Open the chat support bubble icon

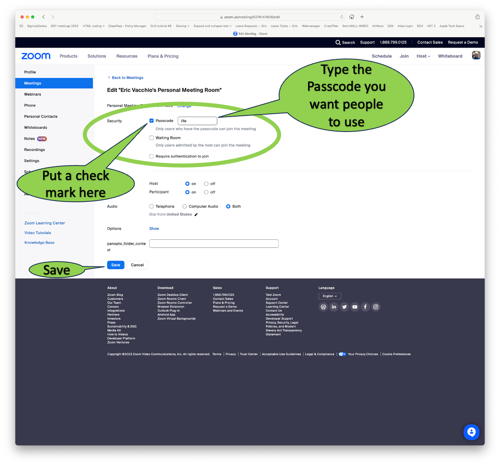pyautogui.click(x=471, y=432)
